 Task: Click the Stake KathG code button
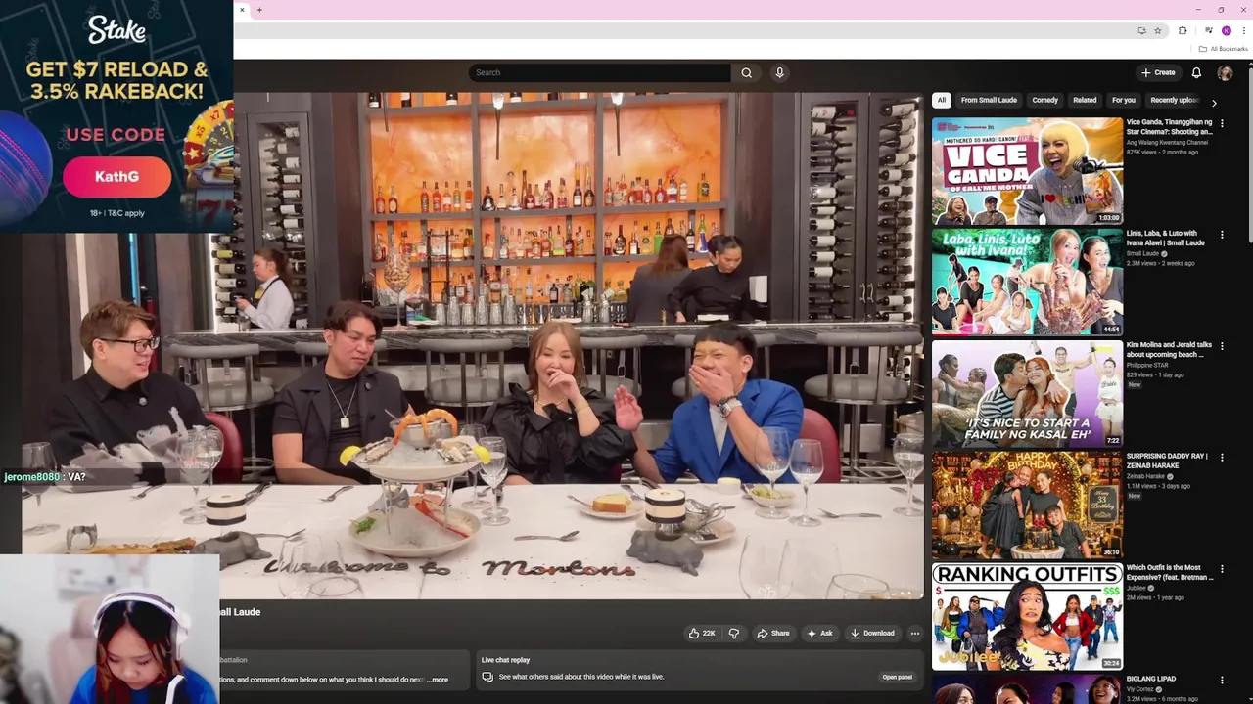point(116,177)
